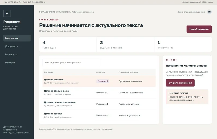217x139 pixels.
Task: Click Редакция title in sidebar
Action: pyautogui.click(x=12, y=22)
